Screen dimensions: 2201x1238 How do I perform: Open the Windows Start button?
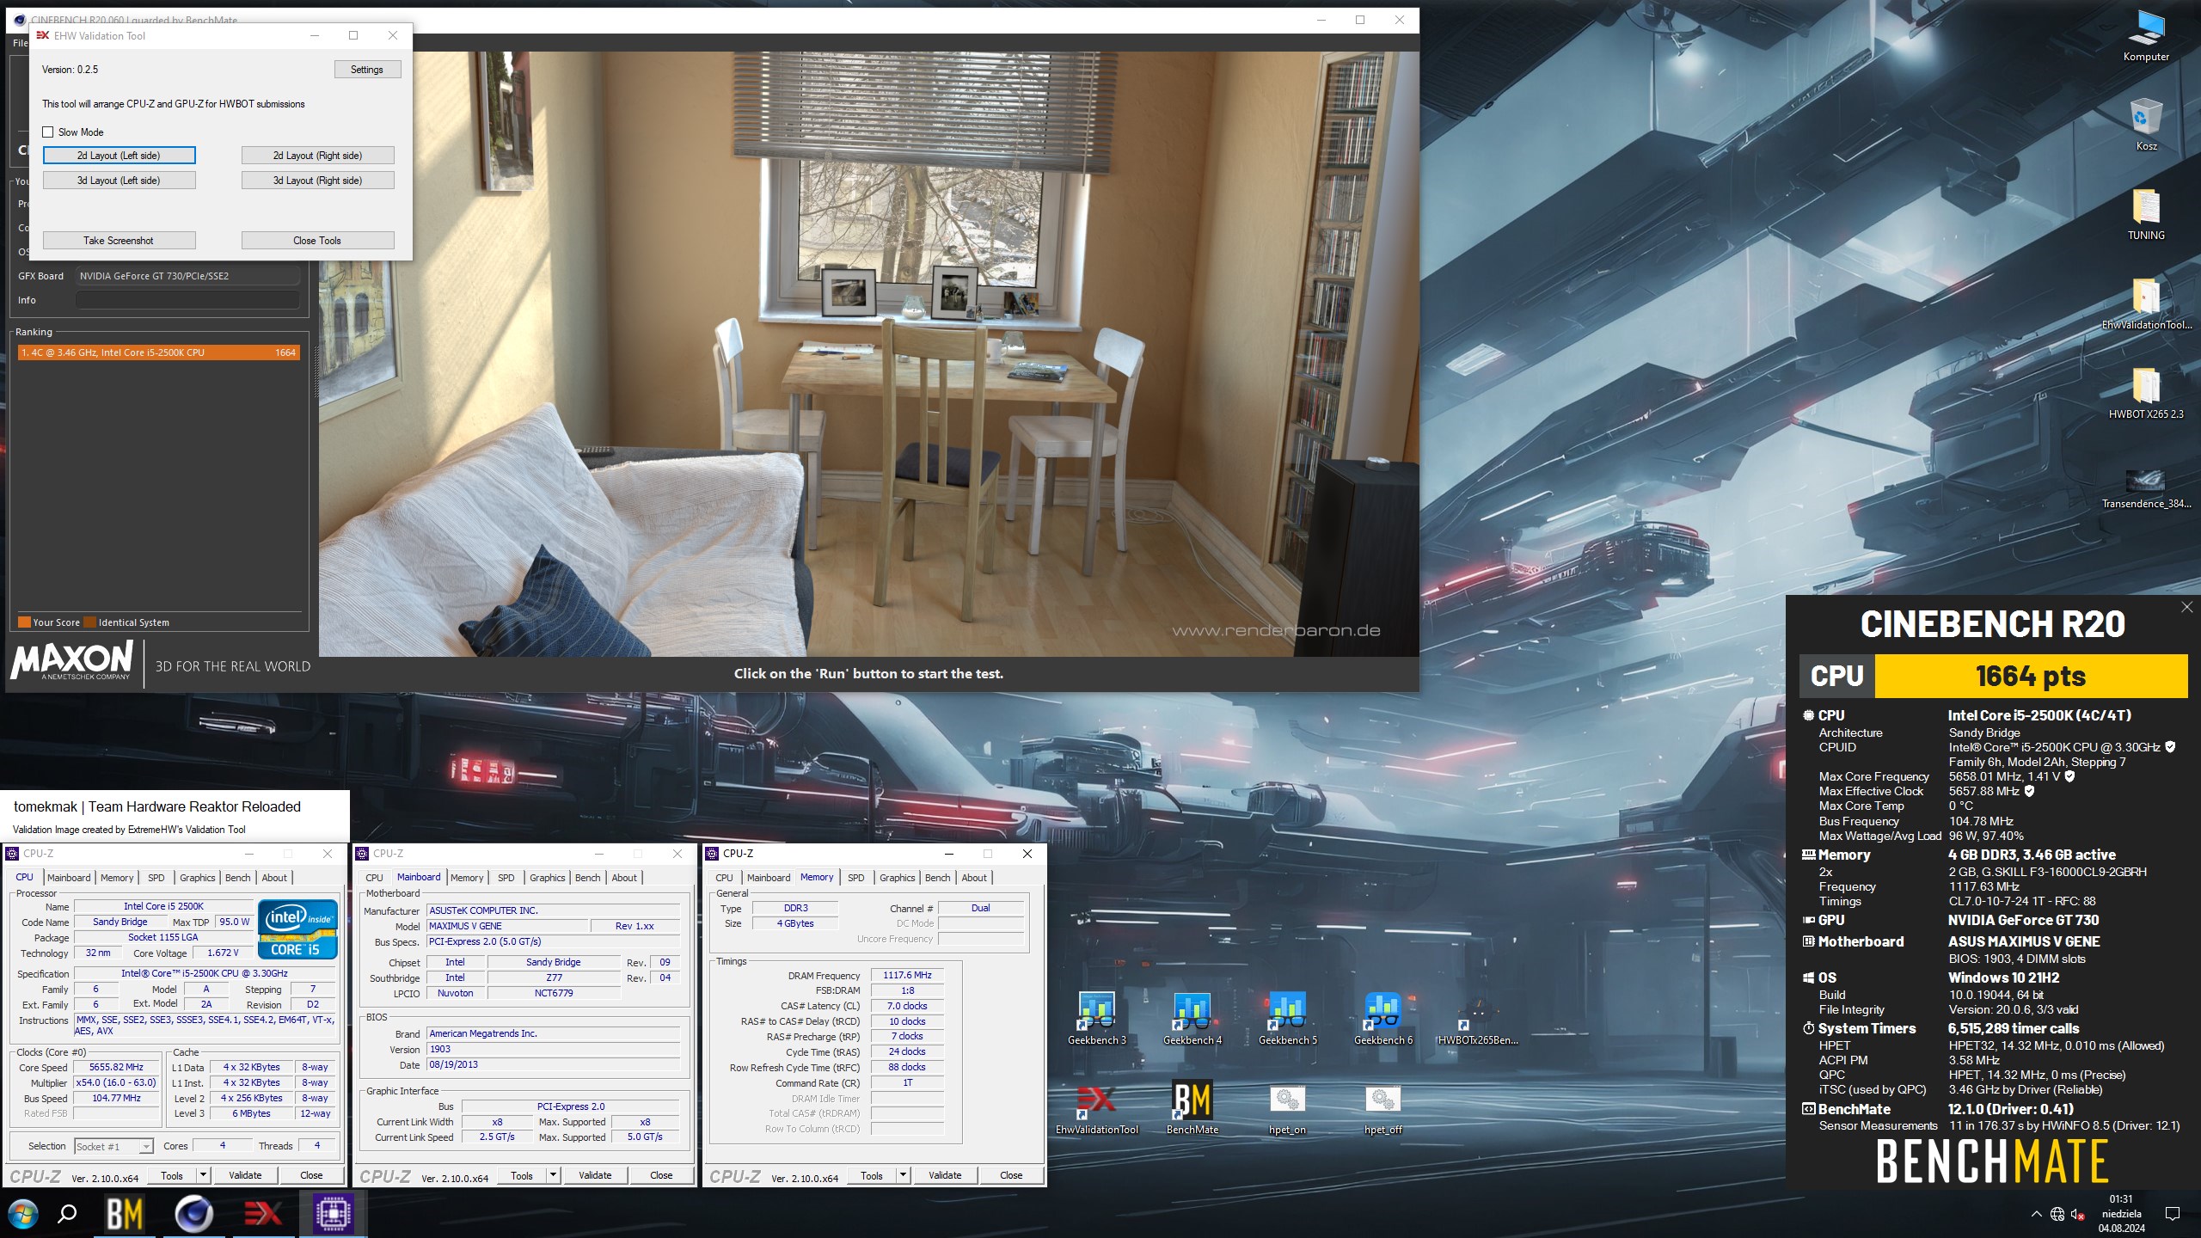pyautogui.click(x=23, y=1214)
